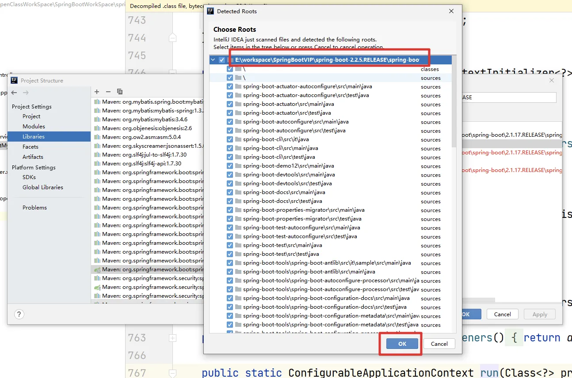Open the Modules settings section
Viewport: 572px width, 378px height.
pos(34,127)
